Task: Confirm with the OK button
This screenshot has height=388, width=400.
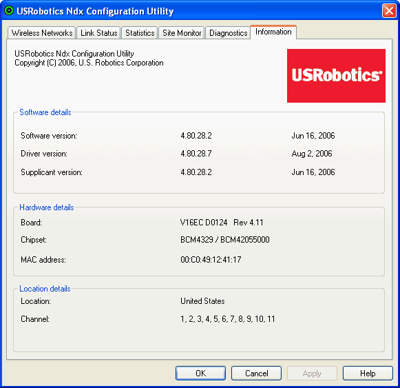Action: (x=200, y=374)
